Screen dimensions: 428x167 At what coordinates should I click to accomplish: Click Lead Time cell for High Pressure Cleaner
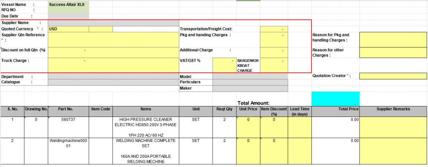tap(299, 127)
